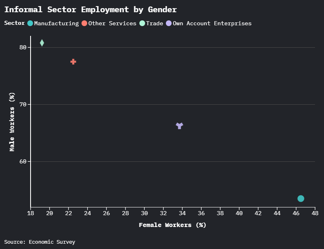Click the x-axis tick label 44
Image resolution: width=324 pixels, height=249 pixels.
coord(277,213)
